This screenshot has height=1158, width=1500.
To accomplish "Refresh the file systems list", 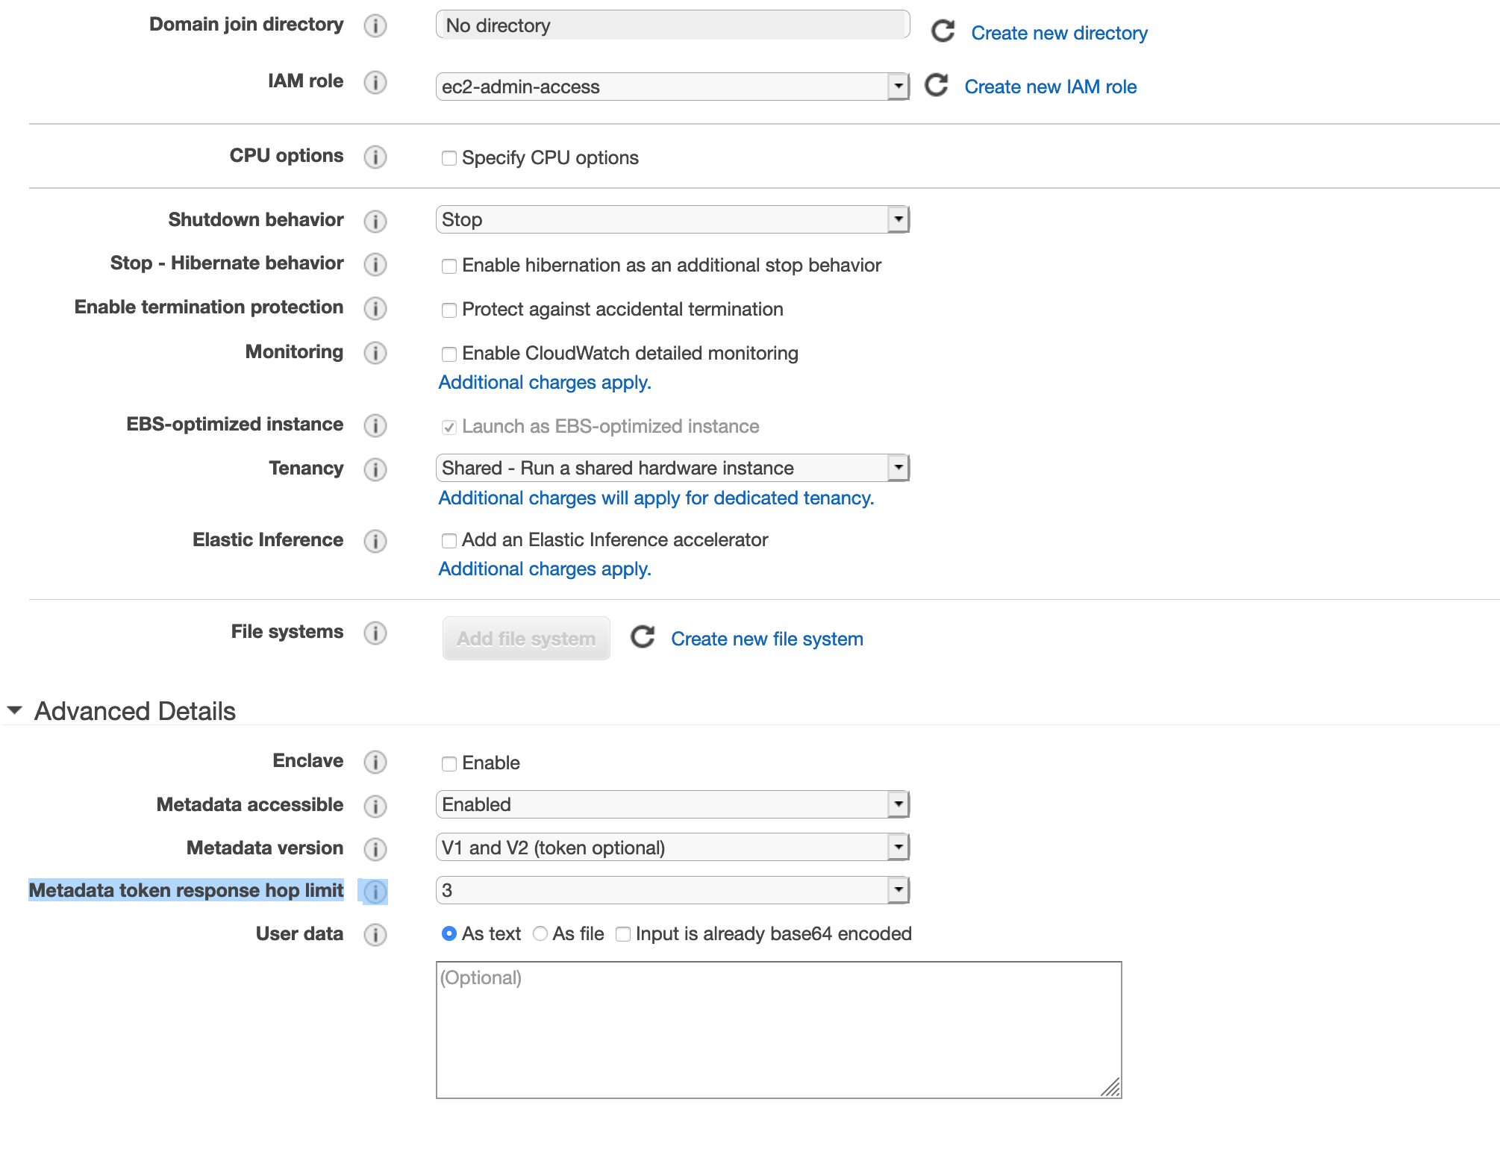I will coord(643,637).
